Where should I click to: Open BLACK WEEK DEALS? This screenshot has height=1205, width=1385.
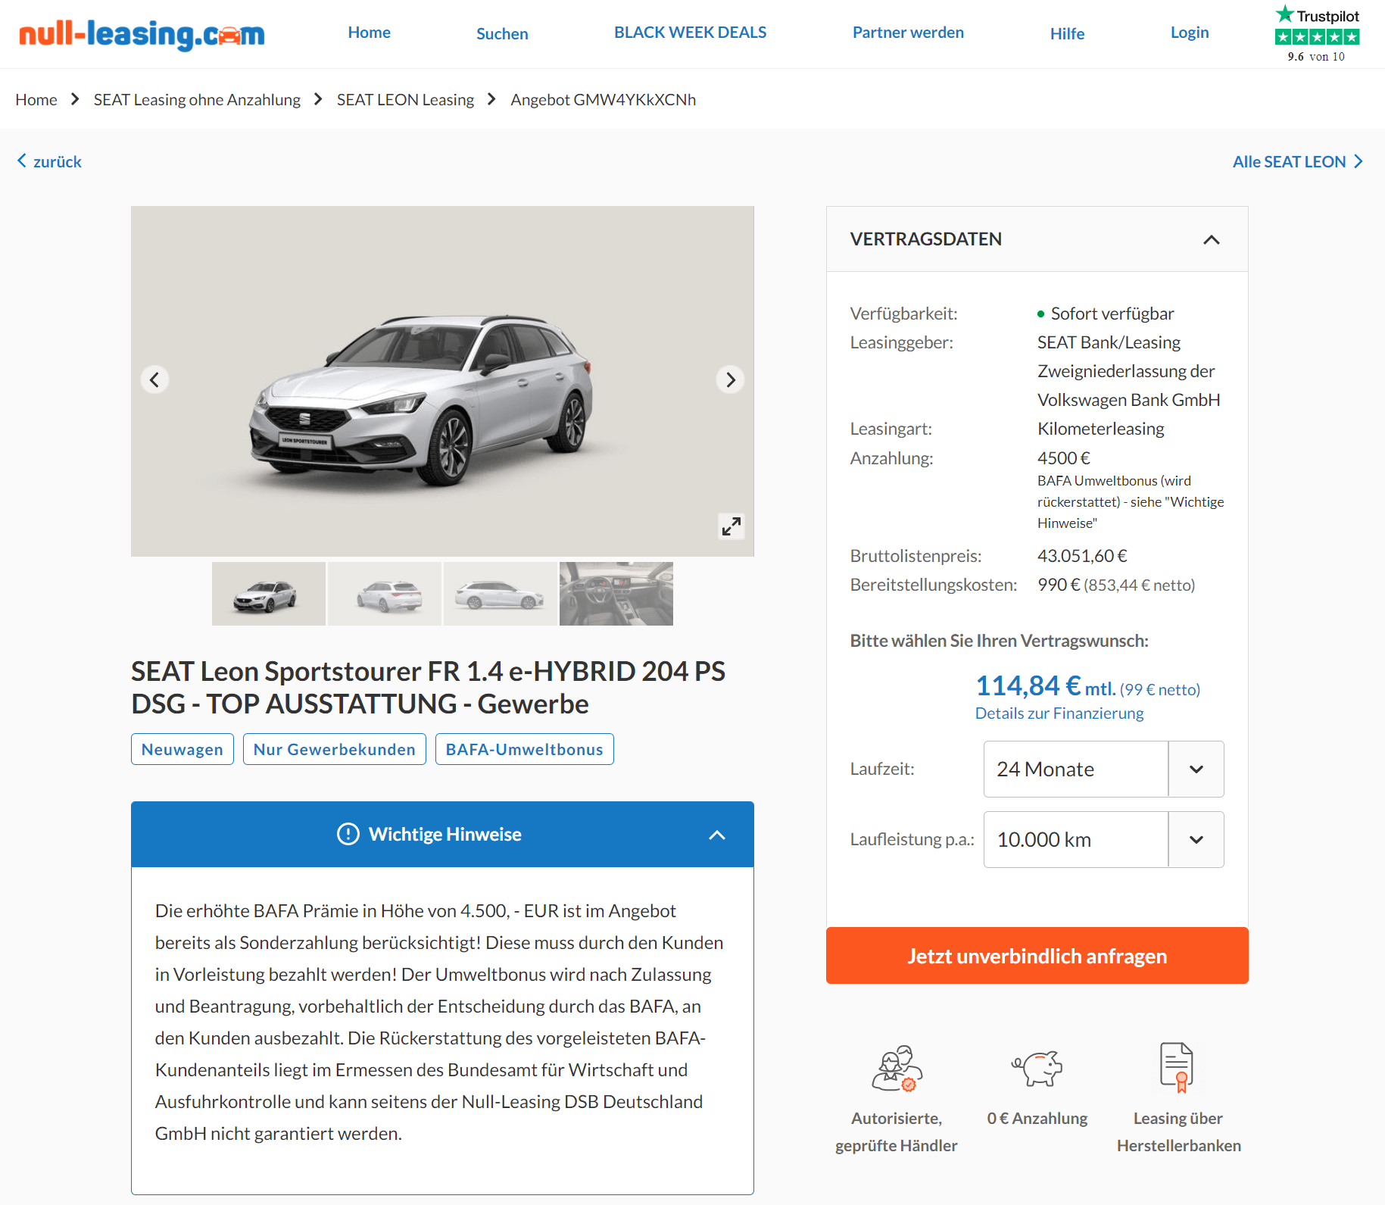(x=691, y=33)
